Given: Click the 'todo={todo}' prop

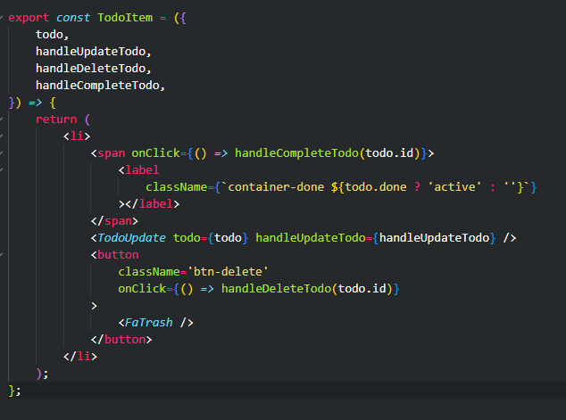Looking at the screenshot, I should [211, 238].
